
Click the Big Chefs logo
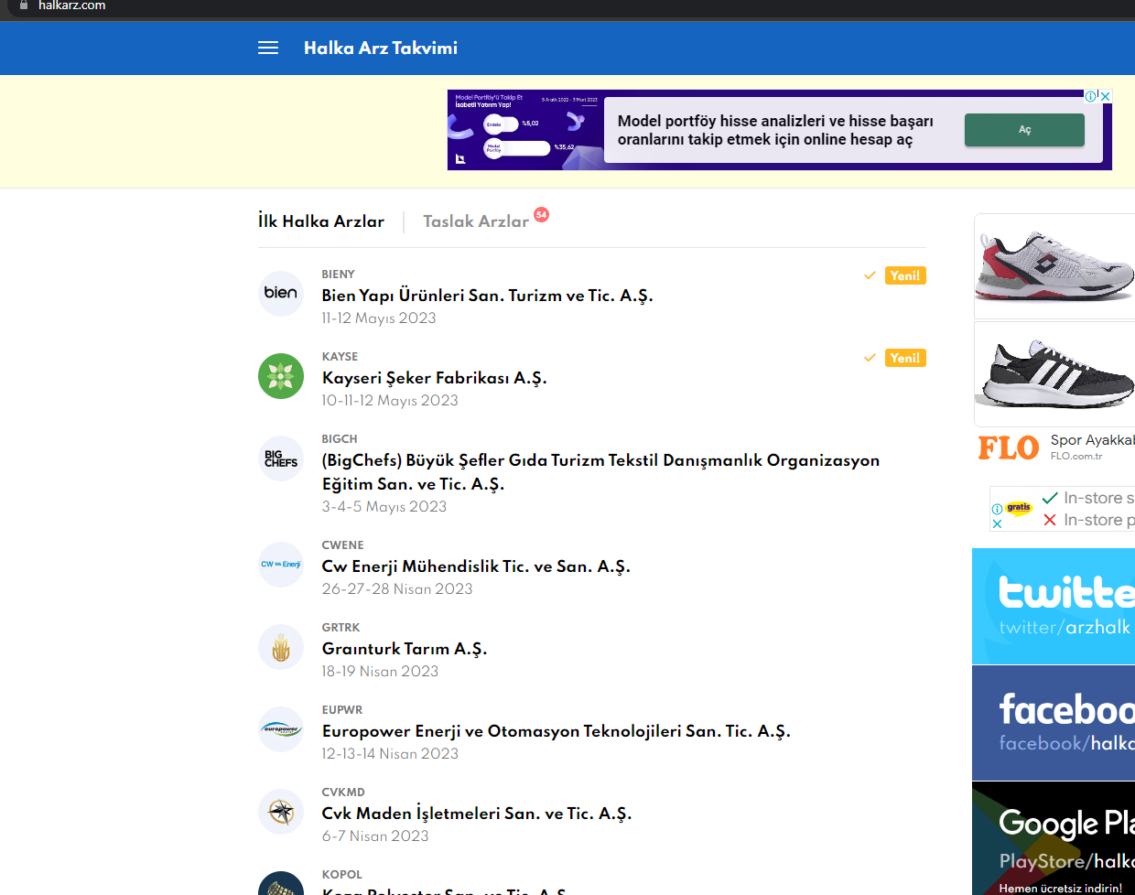(x=281, y=458)
